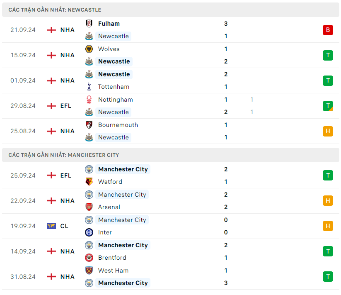Viewport: 341px width, 295px height.
Task: Click the West Ham crest icon
Action: coord(89,271)
